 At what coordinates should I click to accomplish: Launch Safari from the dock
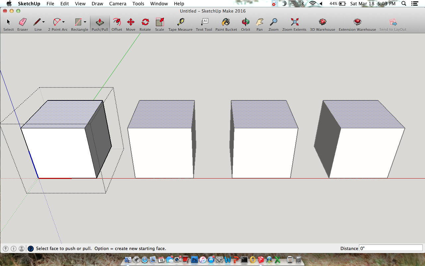click(144, 260)
